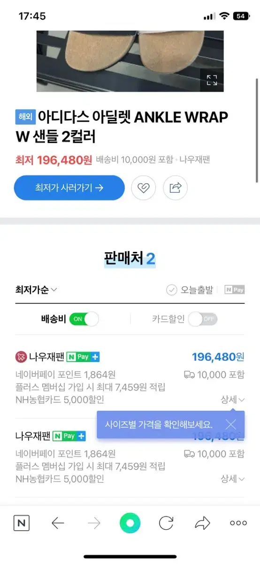Tap the fullscreen expand icon on product image
Viewport: 260px width, 564px height.
pos(212,79)
